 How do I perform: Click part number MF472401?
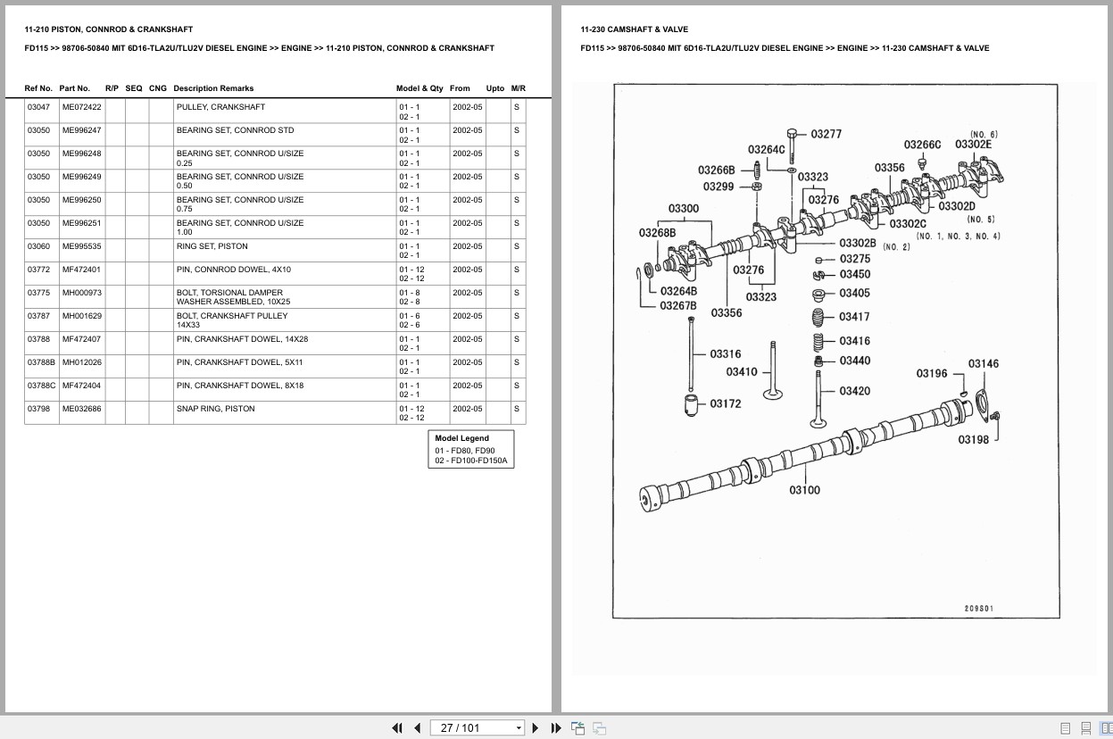coord(82,270)
